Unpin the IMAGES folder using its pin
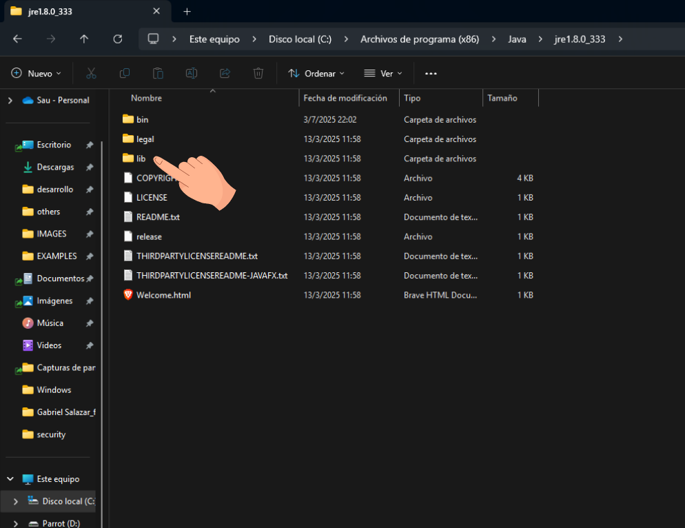The width and height of the screenshot is (685, 528). pyautogui.click(x=90, y=234)
